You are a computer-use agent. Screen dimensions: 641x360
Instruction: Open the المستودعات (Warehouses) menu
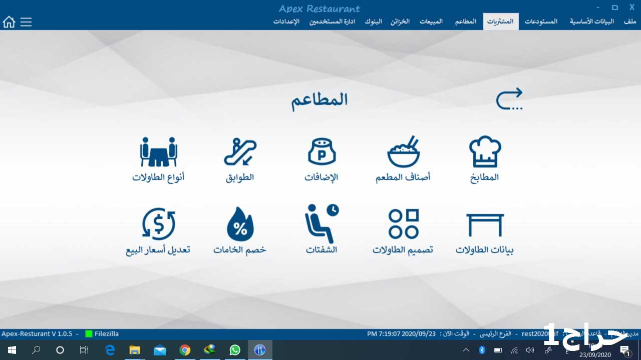pyautogui.click(x=541, y=21)
